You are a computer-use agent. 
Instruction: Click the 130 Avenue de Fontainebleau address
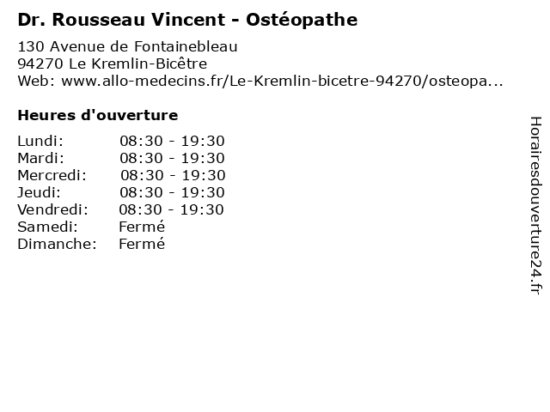[128, 46]
